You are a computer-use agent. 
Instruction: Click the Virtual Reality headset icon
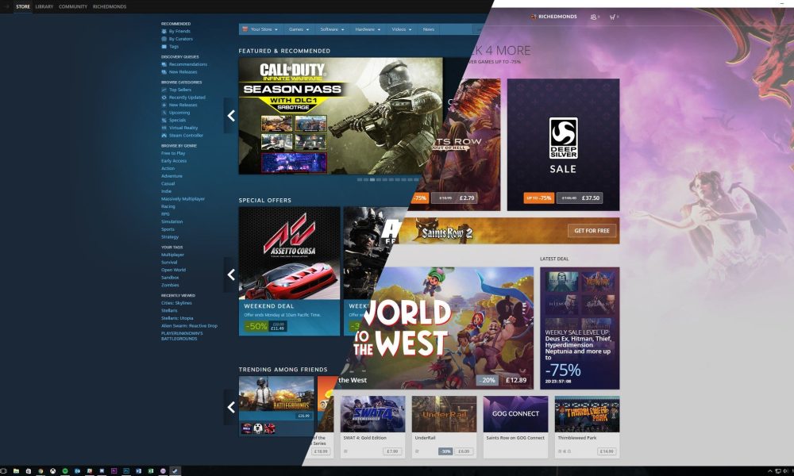tap(164, 128)
